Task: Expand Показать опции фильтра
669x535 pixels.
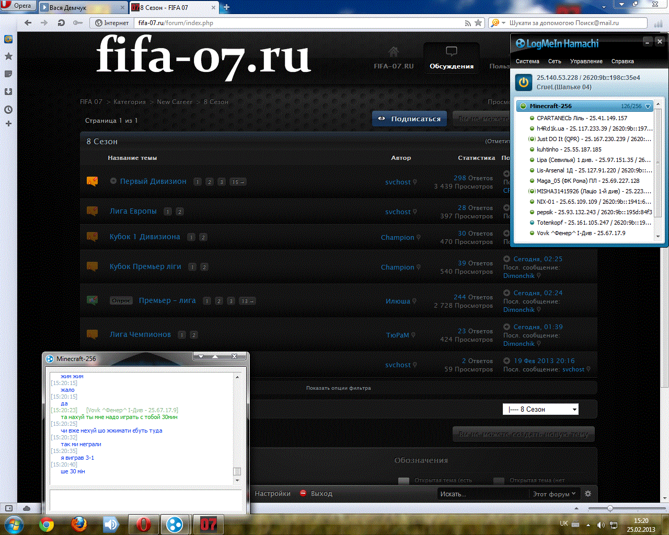Action: point(338,388)
